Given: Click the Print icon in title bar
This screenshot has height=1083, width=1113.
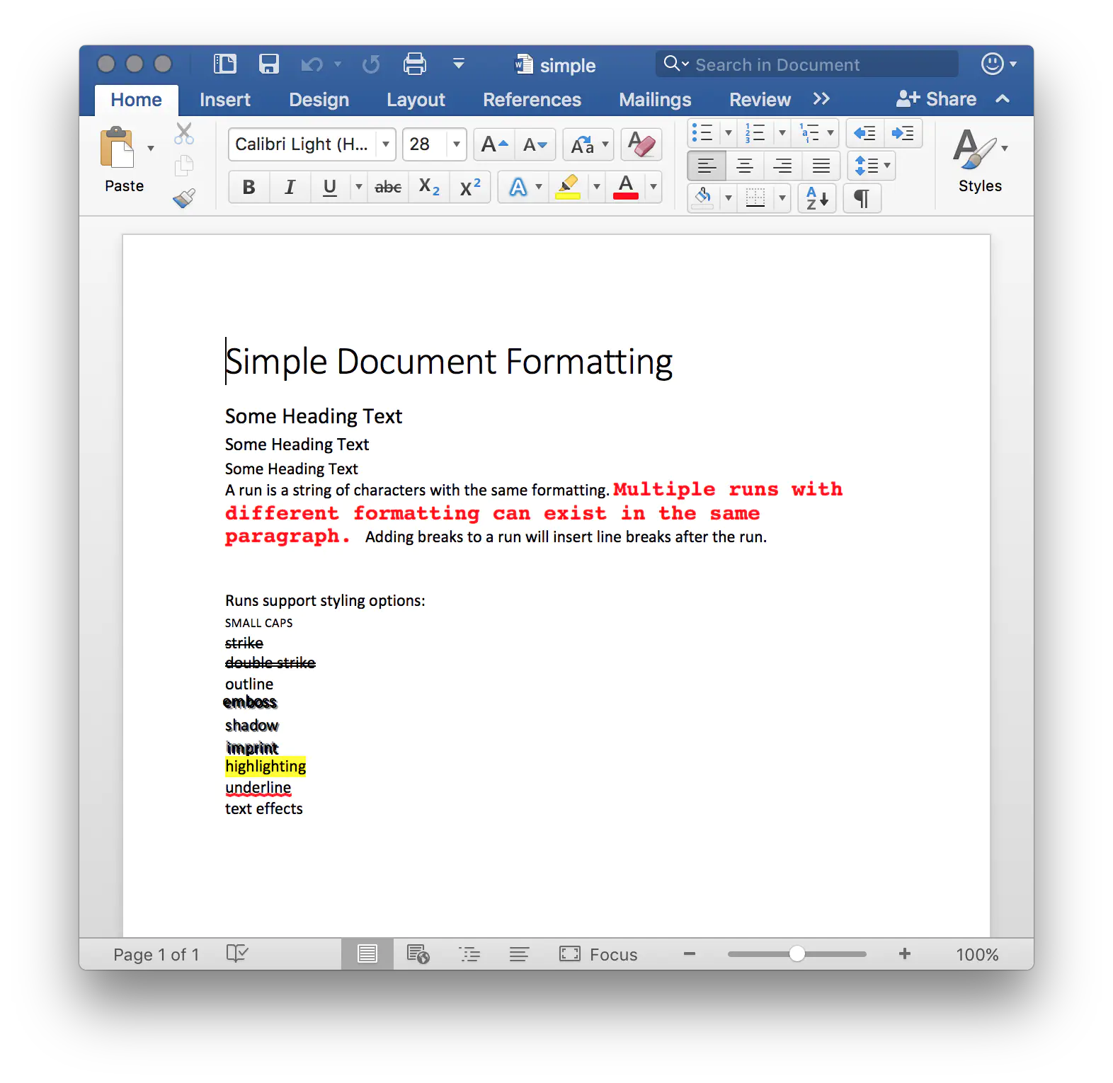Looking at the screenshot, I should coord(415,64).
